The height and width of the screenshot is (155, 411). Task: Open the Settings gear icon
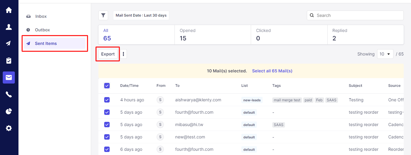coord(9,128)
